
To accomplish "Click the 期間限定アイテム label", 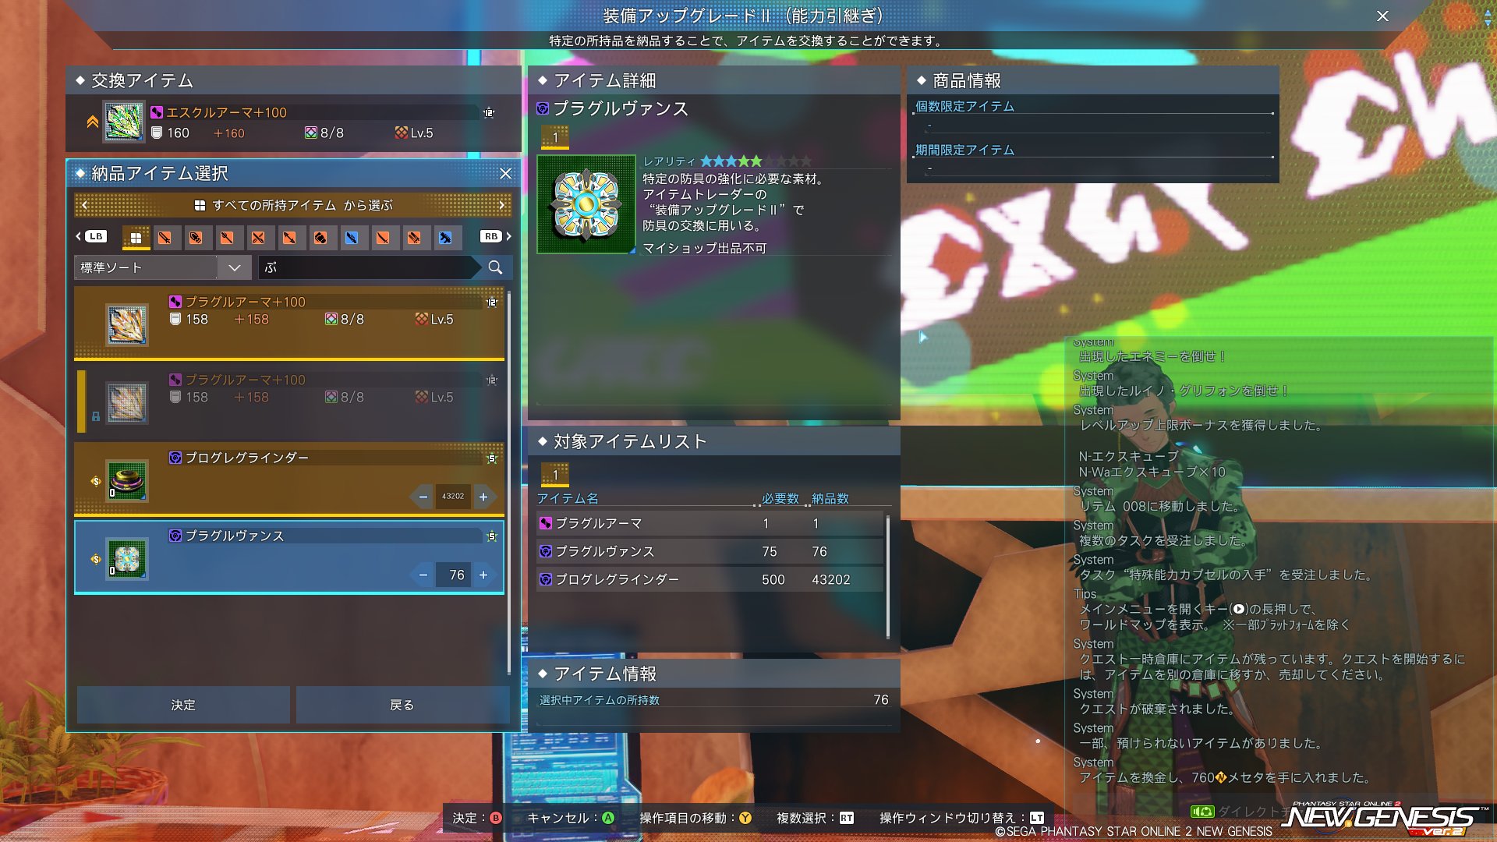I will (x=964, y=150).
